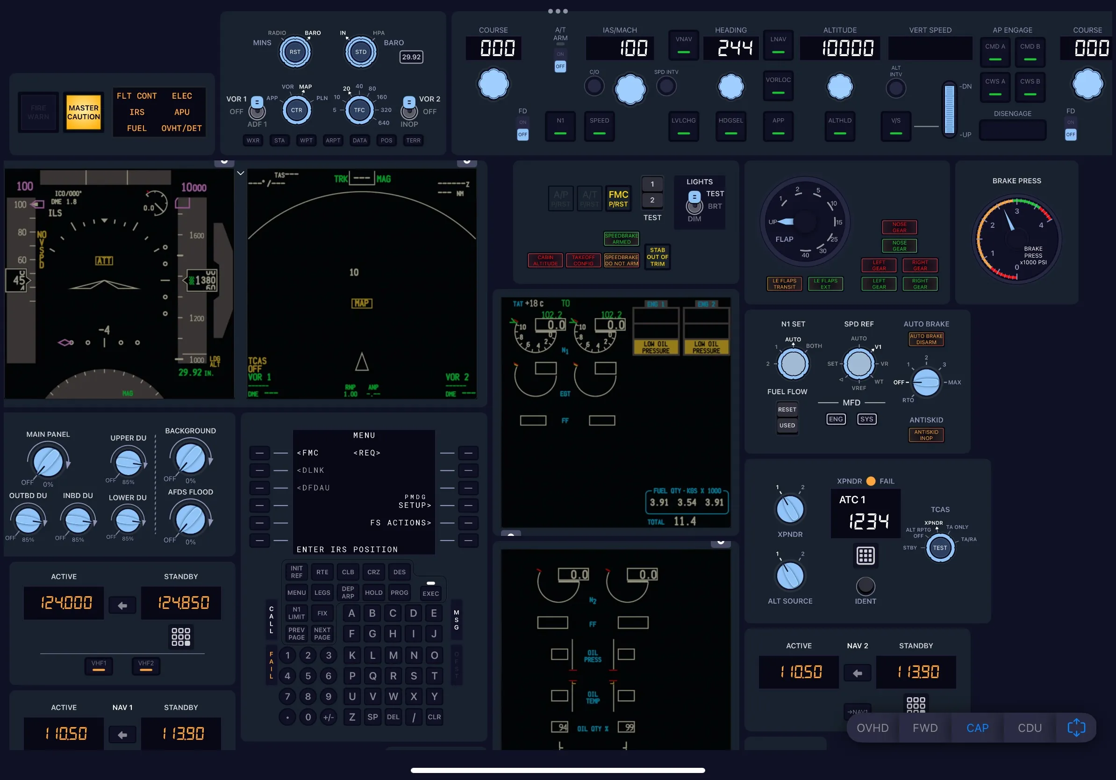Toggle the VOR 1 / ADF 1 switch

257,108
